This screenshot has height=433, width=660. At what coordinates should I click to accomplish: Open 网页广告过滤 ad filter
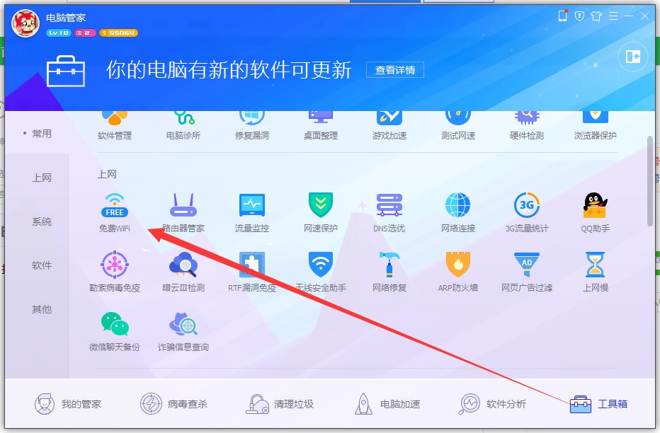(x=527, y=272)
